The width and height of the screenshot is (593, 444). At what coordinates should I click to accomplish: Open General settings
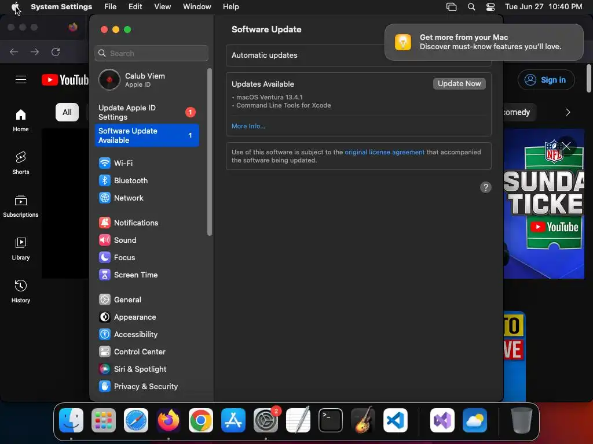[147, 300]
